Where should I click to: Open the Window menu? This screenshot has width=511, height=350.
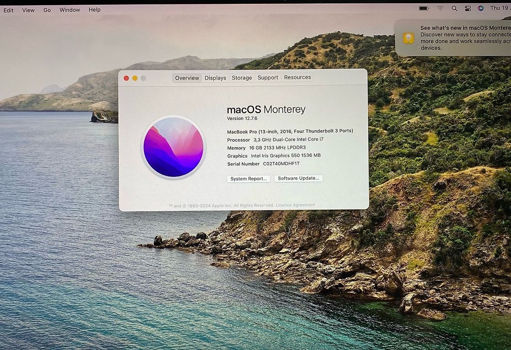pyautogui.click(x=70, y=10)
